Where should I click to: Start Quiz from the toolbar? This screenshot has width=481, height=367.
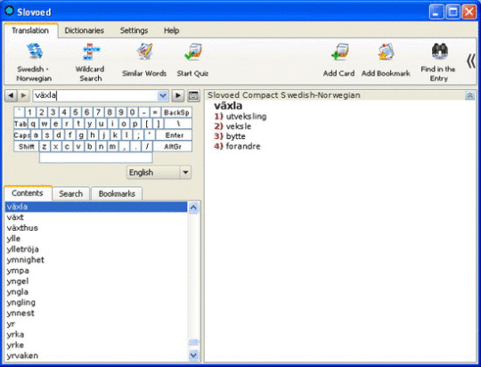(x=192, y=61)
